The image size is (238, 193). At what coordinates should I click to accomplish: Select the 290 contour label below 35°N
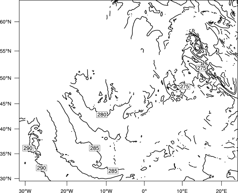pos(41,168)
